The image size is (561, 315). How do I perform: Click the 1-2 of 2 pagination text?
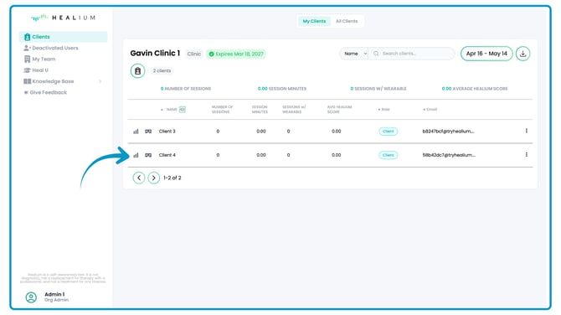tap(172, 178)
